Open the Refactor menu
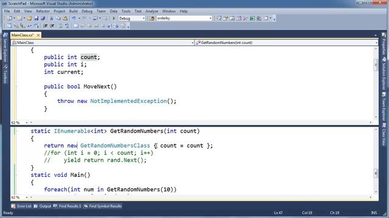This screenshot has width=389, height=218. (43, 11)
